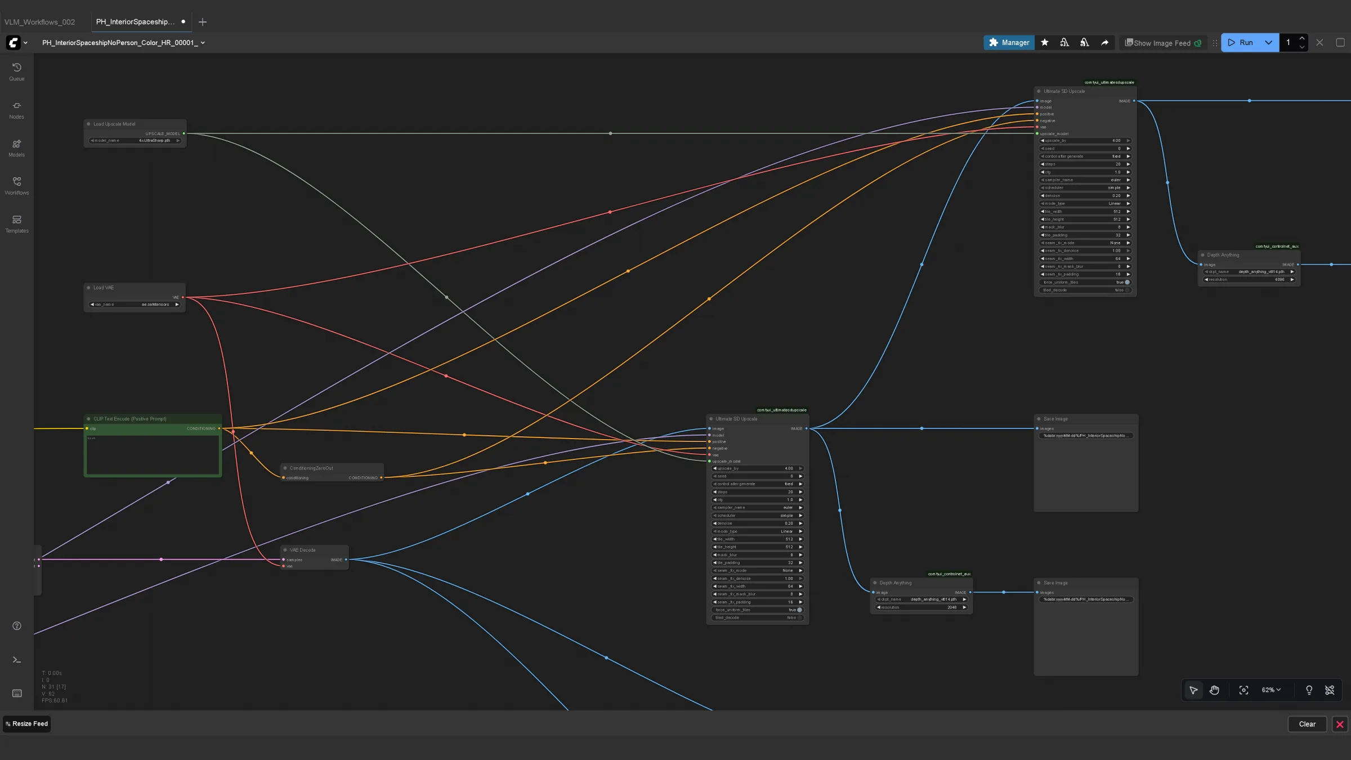Toggle the console terminal icon

(17, 660)
